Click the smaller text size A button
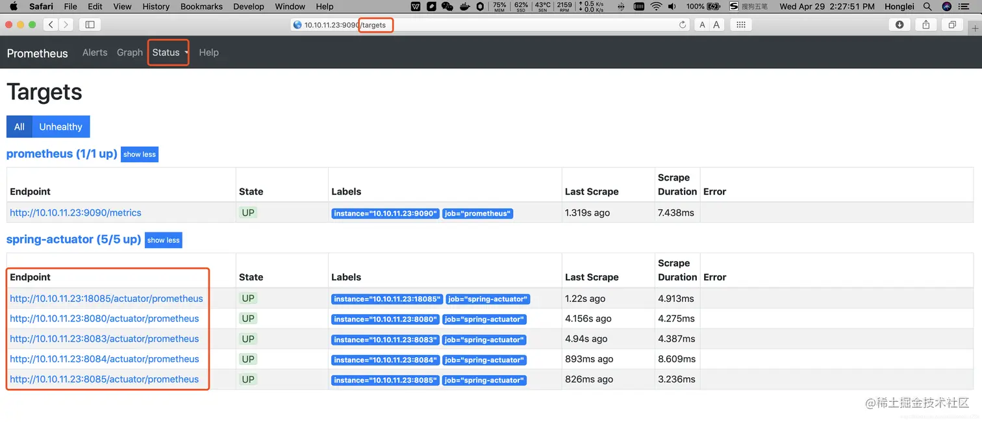Image resolution: width=982 pixels, height=422 pixels. (x=702, y=25)
